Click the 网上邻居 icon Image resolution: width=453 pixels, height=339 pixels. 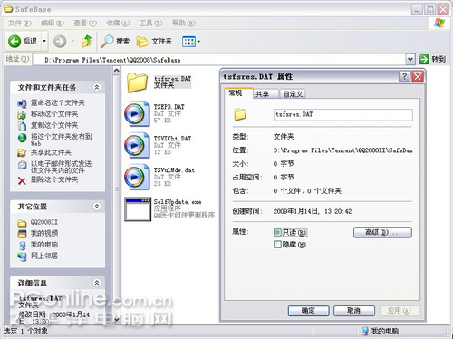(22, 257)
